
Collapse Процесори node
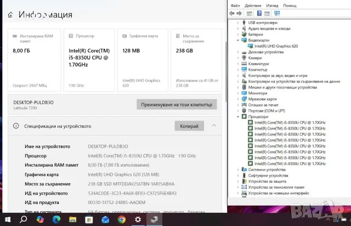coord(237,117)
